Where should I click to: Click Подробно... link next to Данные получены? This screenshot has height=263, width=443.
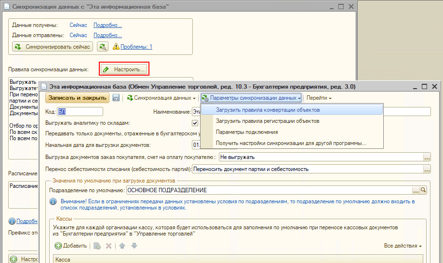(107, 25)
